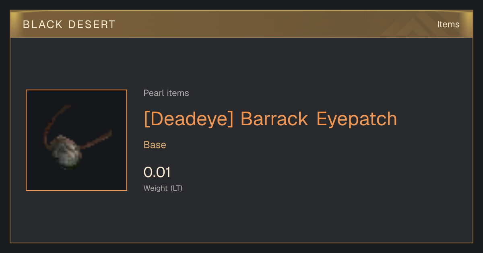Screen dimensions: 483x253
Task: Click the BLACK DESERT logo text
Action: [x=69, y=24]
